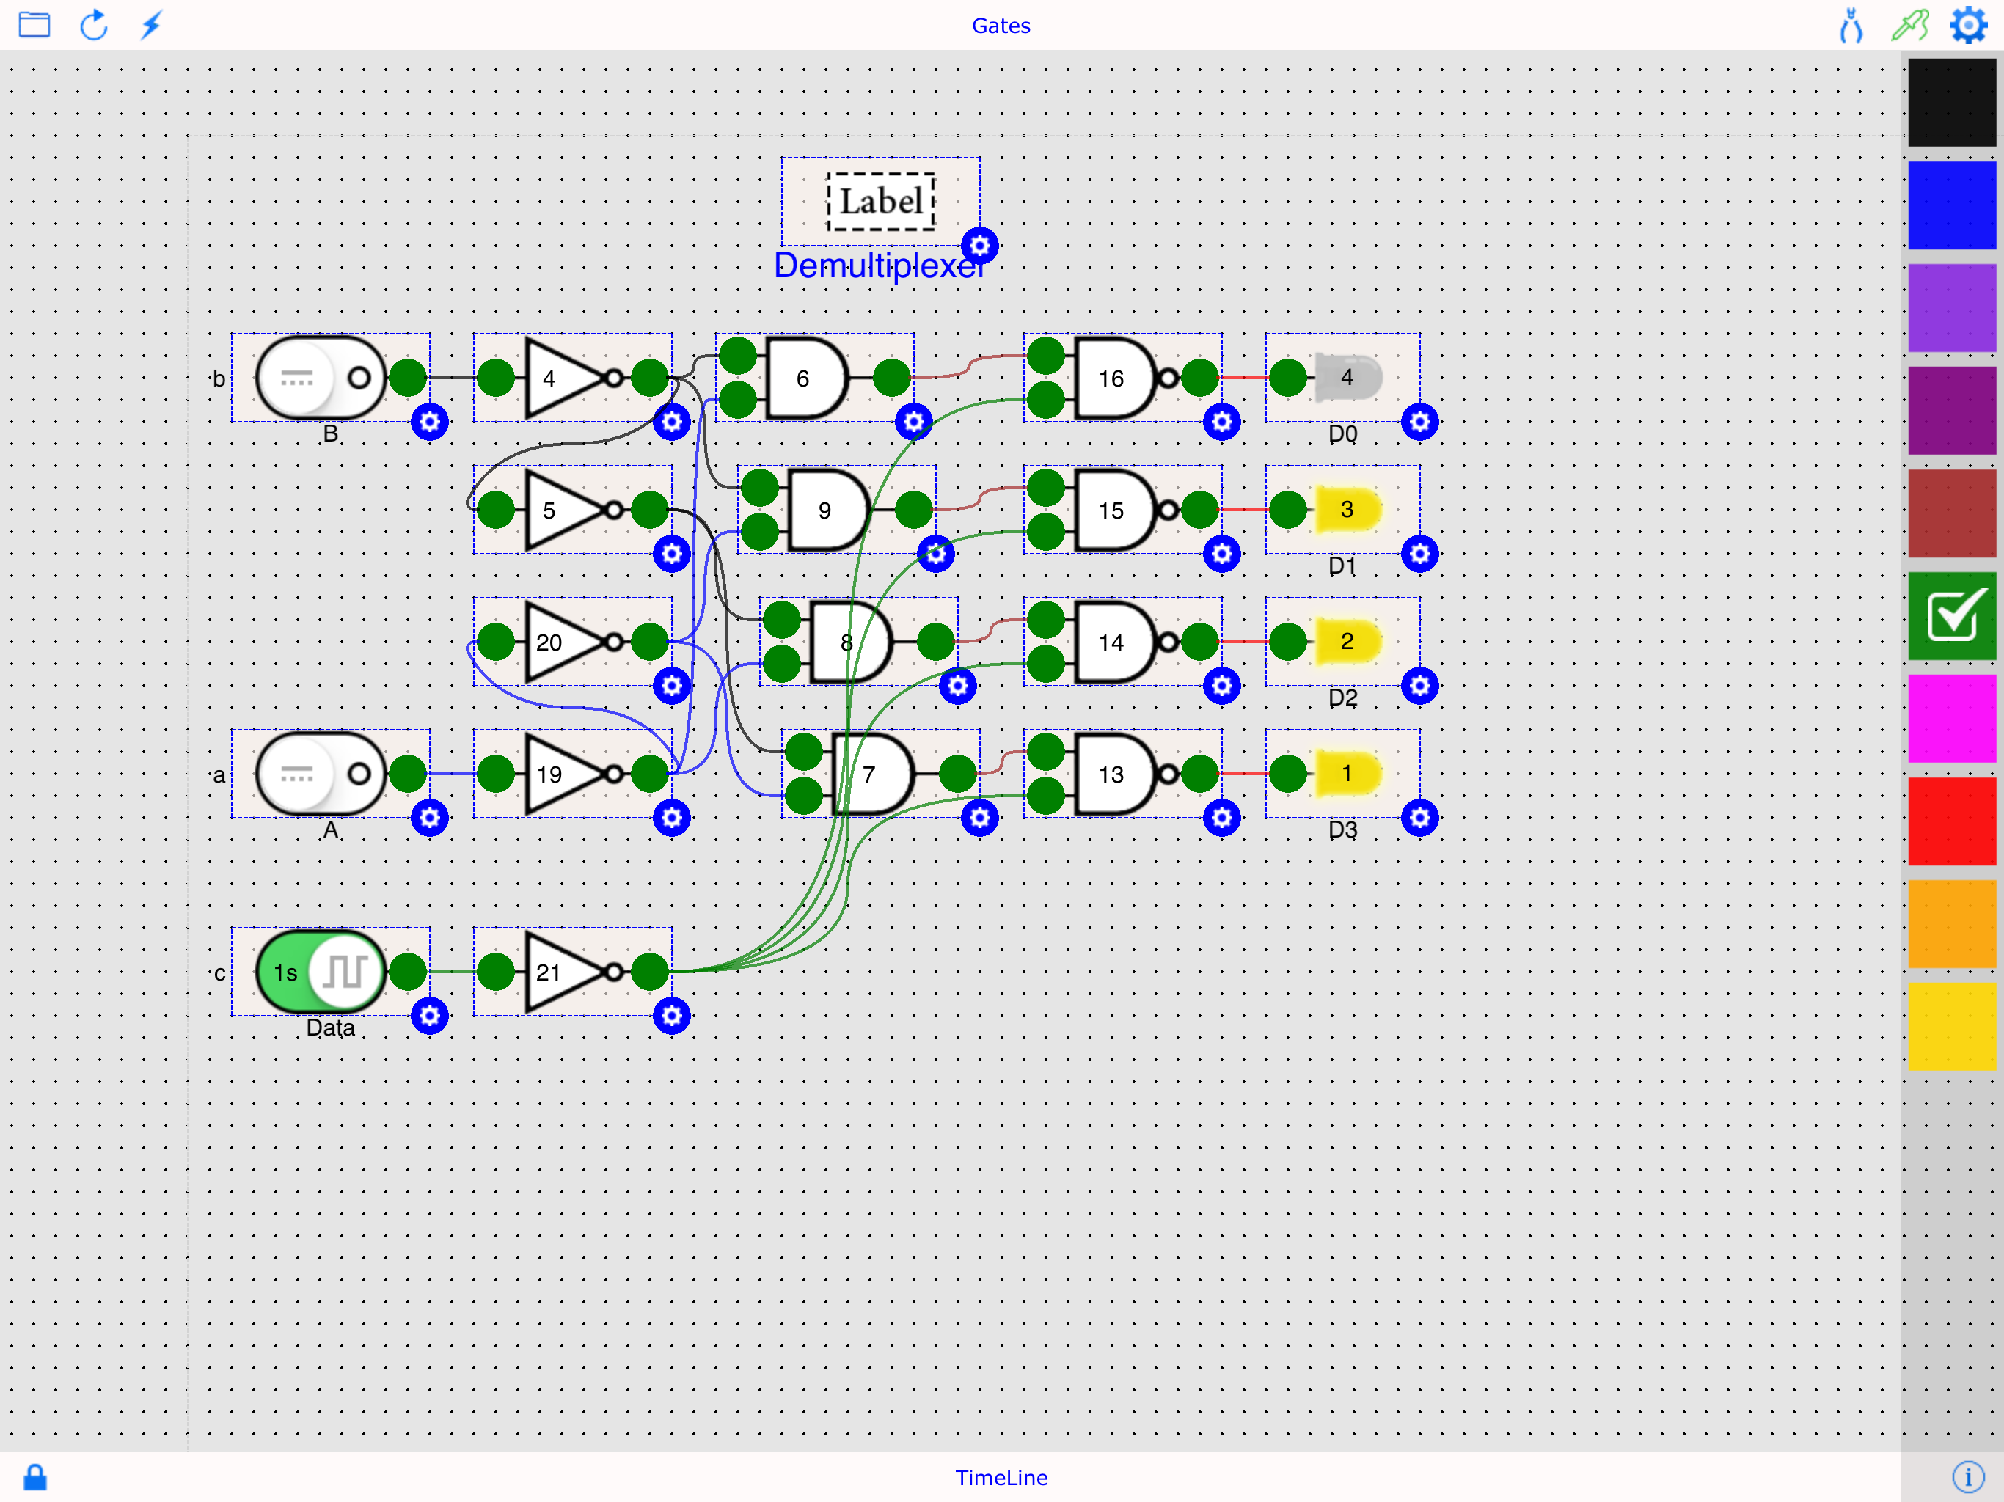Click the D0 output lamp 4
Screen dimensions: 2004x1502
[x=1348, y=378]
